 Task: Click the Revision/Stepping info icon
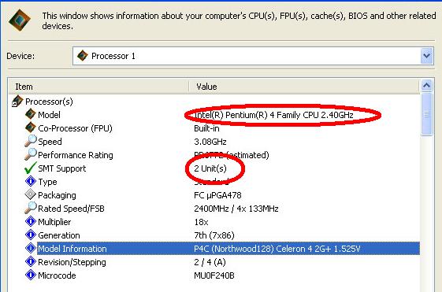pos(31,261)
